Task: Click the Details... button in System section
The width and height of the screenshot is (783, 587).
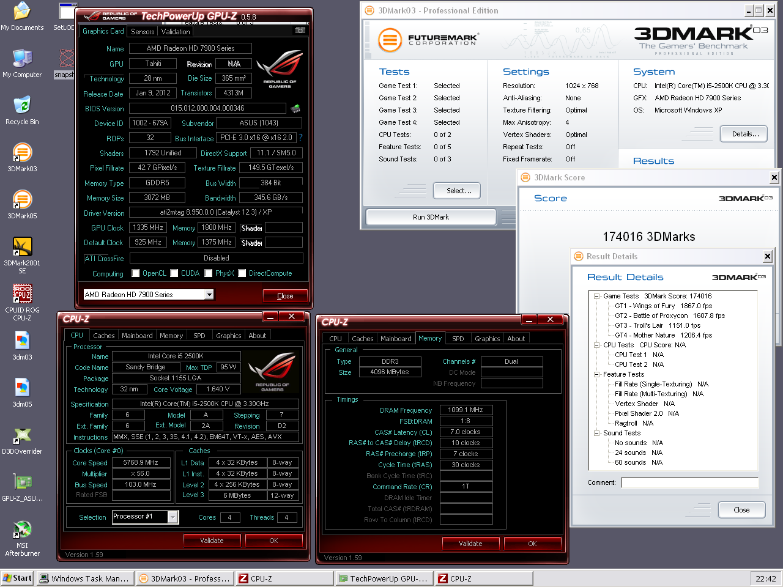Action: (x=745, y=134)
